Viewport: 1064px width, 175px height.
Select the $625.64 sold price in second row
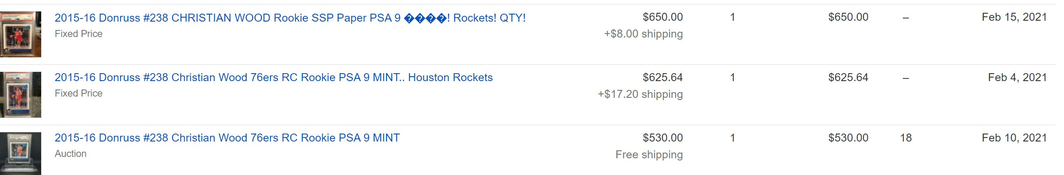pyautogui.click(x=662, y=78)
